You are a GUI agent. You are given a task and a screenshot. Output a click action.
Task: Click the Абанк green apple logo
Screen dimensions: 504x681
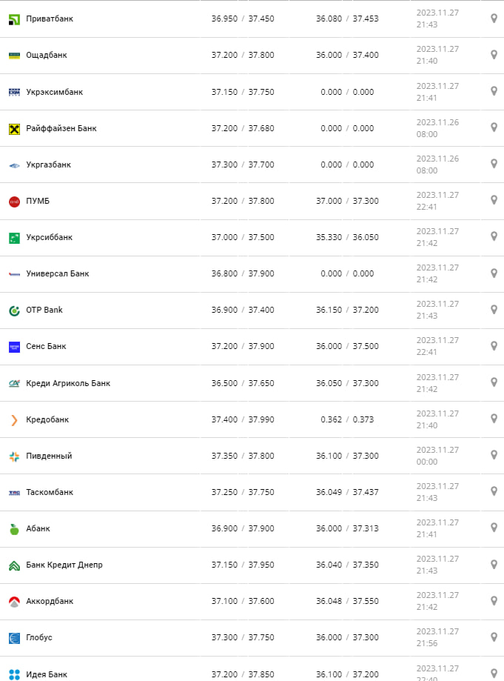point(14,529)
